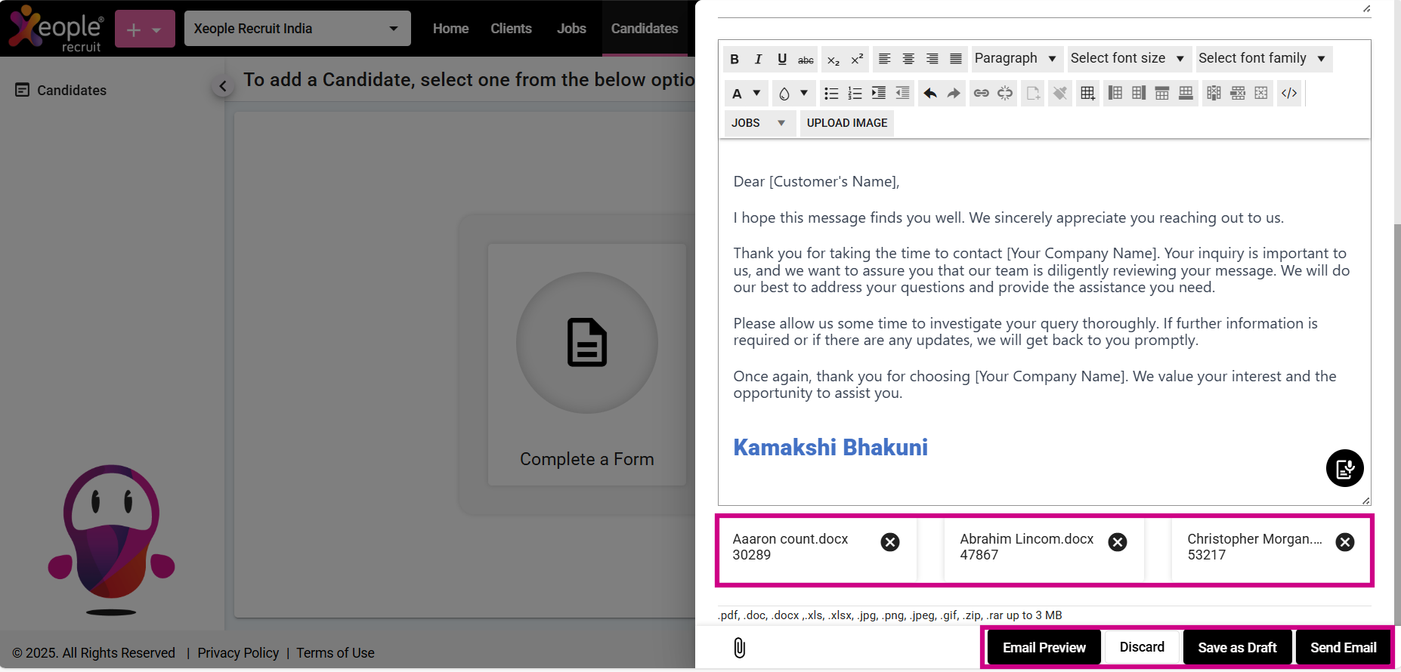Insert a hyperlink using link icon
This screenshot has height=672, width=1401.
pyautogui.click(x=981, y=94)
